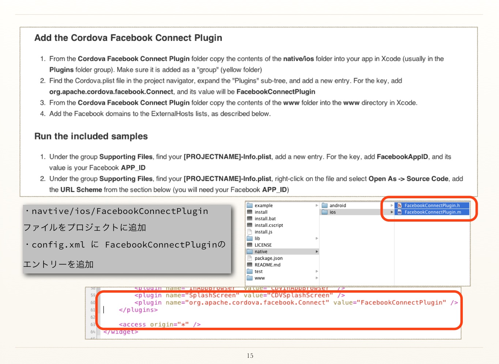This screenshot has height=364, width=499.
Task: Click the bold "Open As -> Source Code" text
Action: point(408,179)
